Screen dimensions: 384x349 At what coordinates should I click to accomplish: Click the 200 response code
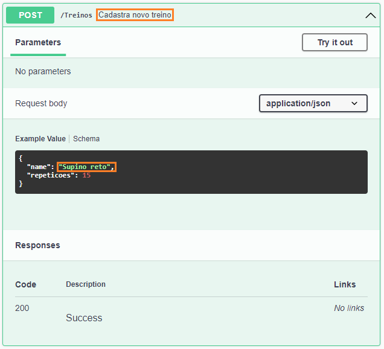pyautogui.click(x=22, y=308)
